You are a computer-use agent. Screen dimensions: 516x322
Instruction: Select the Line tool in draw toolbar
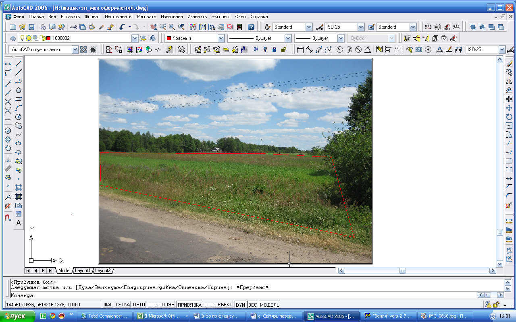click(19, 64)
